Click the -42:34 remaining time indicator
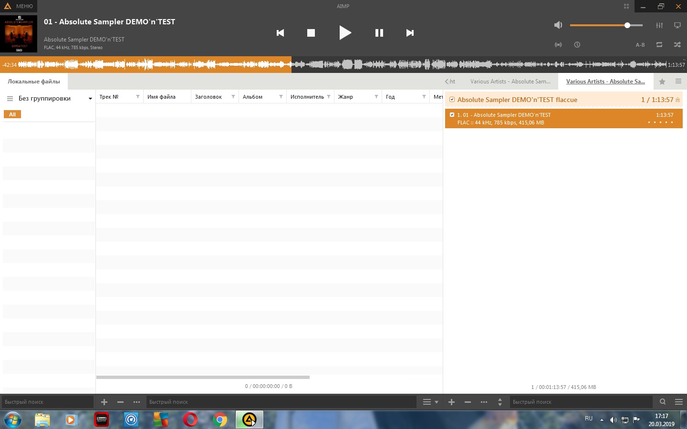The image size is (687, 429). (x=10, y=65)
